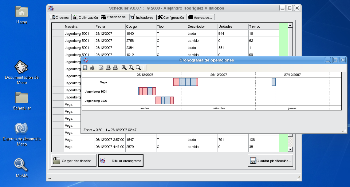Viewport: 350px width, 187px height.
Task: Zoom in on the chronogram
Action: point(131,68)
